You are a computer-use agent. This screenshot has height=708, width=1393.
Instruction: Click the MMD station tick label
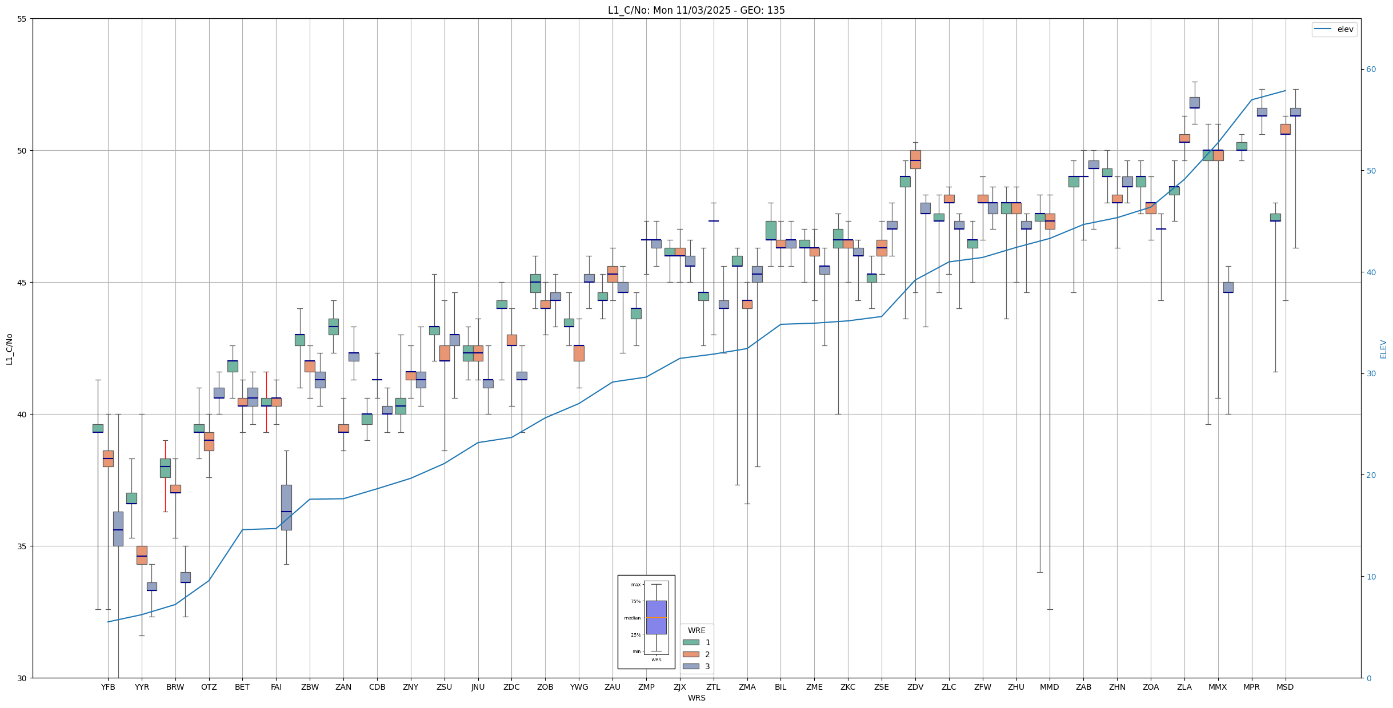(x=1050, y=687)
